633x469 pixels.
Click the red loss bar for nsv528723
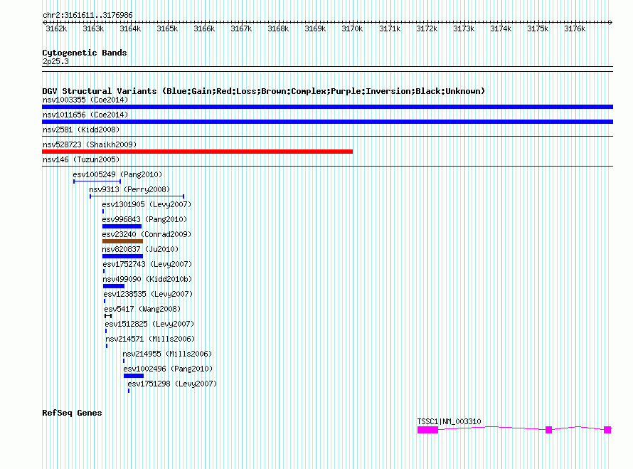click(197, 152)
